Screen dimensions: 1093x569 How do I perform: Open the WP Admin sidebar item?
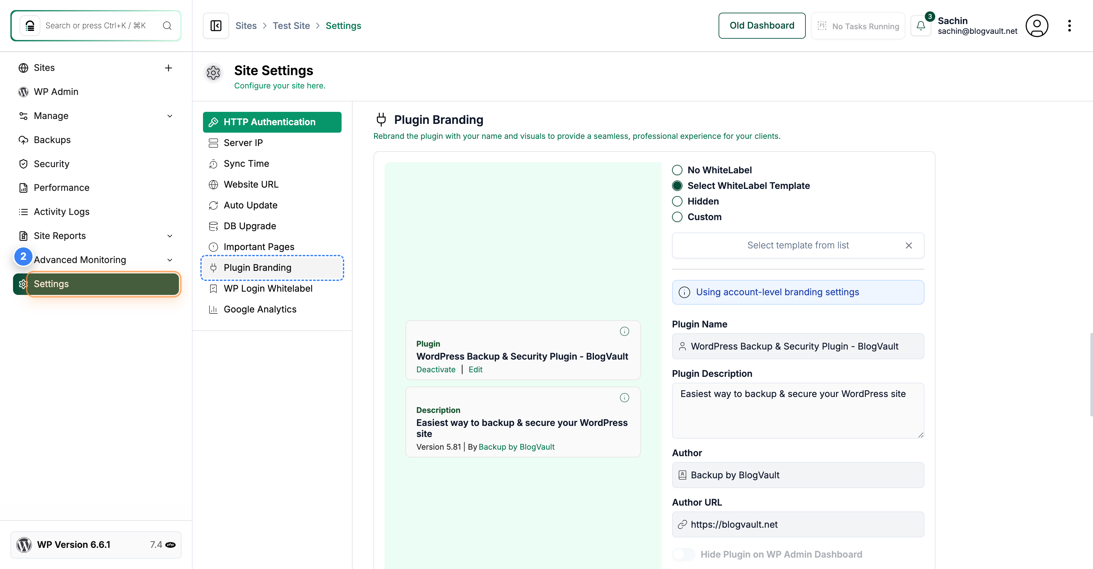(56, 92)
